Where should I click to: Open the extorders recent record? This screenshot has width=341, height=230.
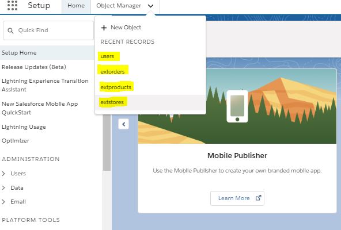click(112, 71)
